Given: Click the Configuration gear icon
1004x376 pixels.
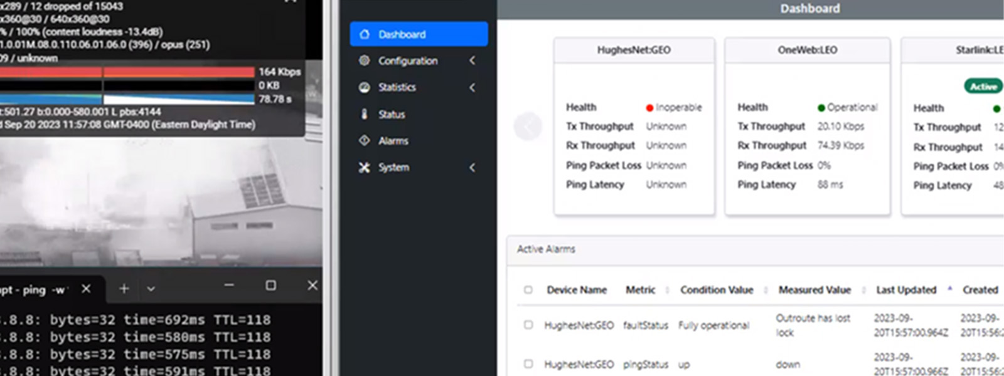Looking at the screenshot, I should (x=365, y=61).
